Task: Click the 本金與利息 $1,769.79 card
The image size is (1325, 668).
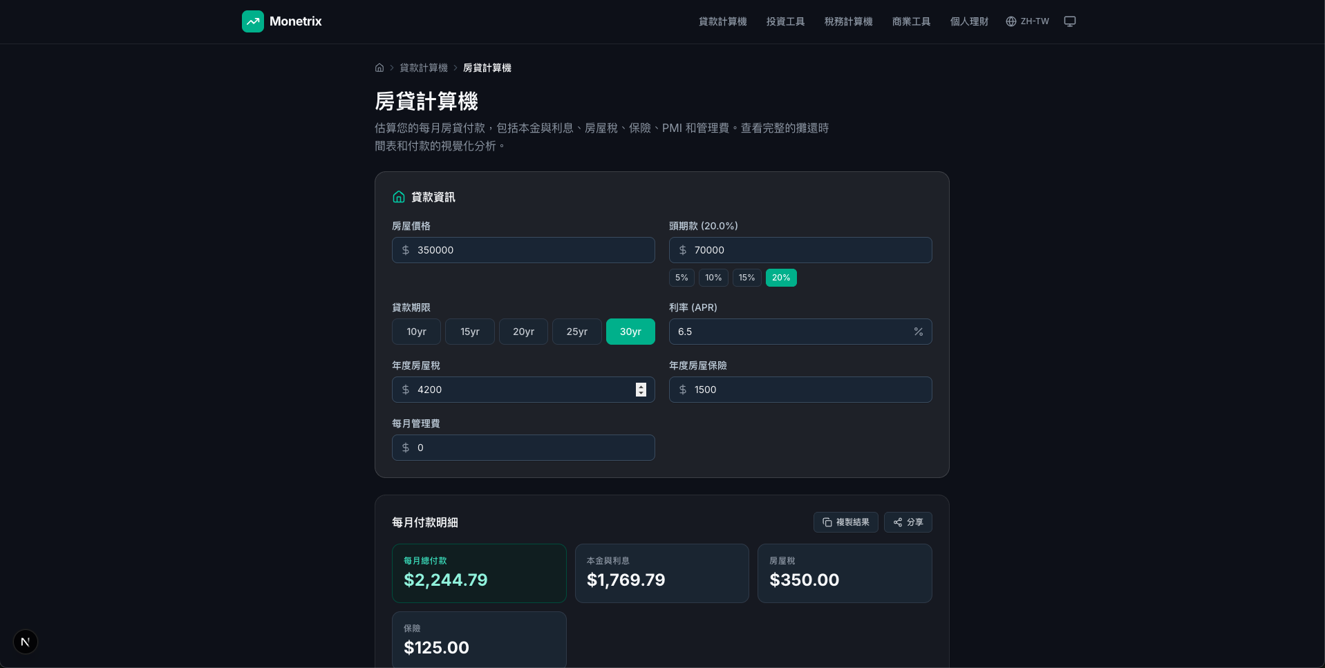Action: [662, 573]
